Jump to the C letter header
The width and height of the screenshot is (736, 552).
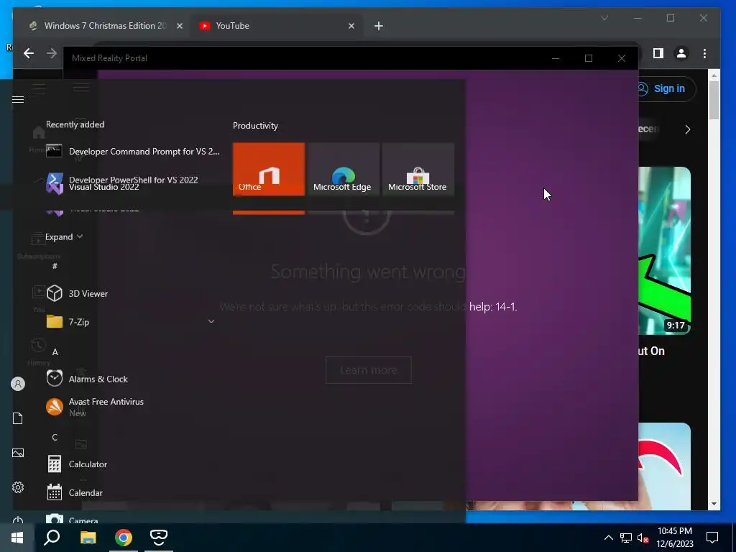55,437
